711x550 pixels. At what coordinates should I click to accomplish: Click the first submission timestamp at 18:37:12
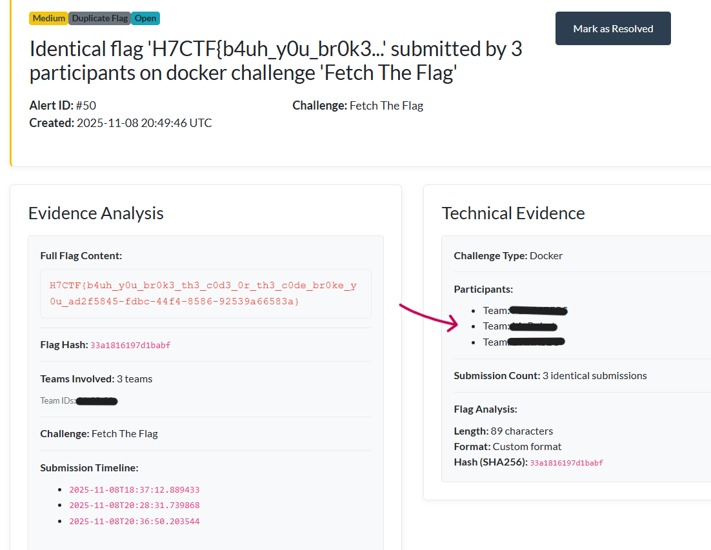(x=134, y=490)
